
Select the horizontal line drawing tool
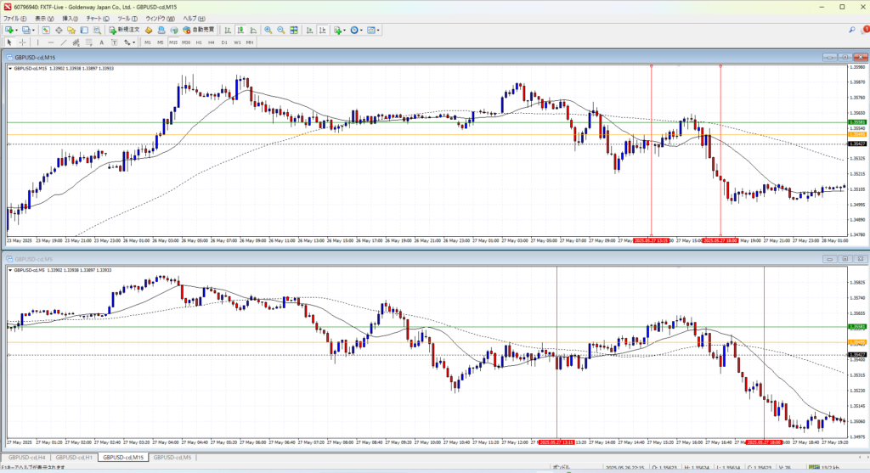click(52, 42)
